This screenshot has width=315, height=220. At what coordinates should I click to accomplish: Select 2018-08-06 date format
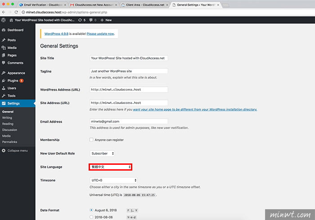tap(91, 217)
